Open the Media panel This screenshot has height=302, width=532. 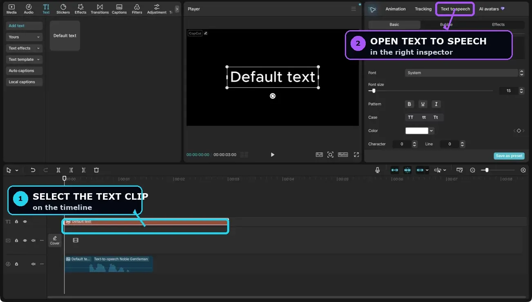11,9
